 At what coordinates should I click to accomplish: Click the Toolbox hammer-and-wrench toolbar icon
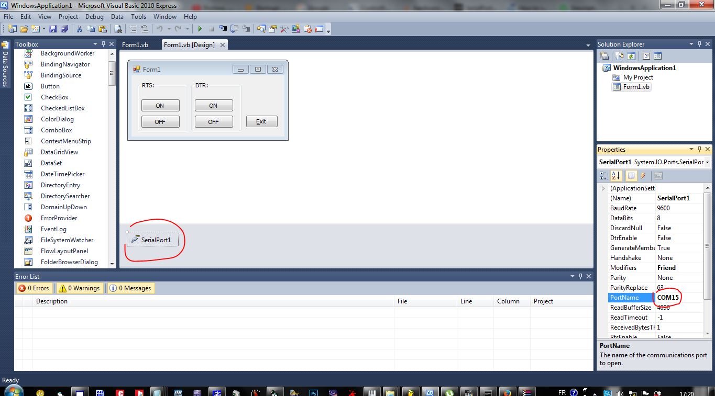[x=284, y=29]
